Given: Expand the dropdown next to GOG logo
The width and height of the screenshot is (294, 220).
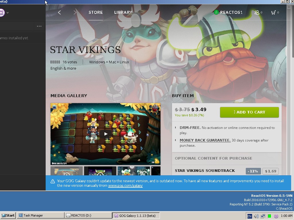Looking at the screenshot, I should pos(8,13).
